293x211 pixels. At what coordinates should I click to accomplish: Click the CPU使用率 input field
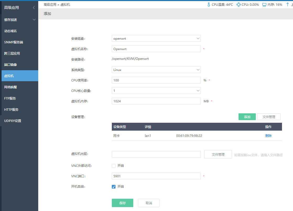(156, 80)
